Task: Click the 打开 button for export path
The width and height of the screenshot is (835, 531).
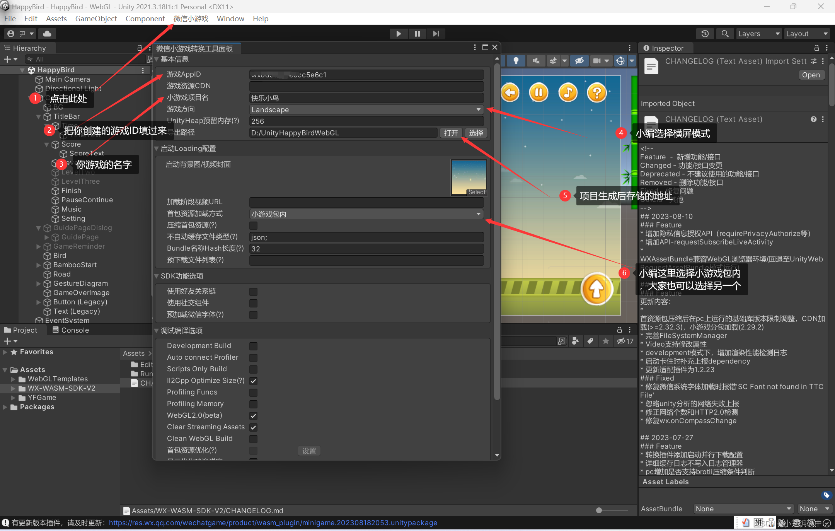Action: pos(451,133)
